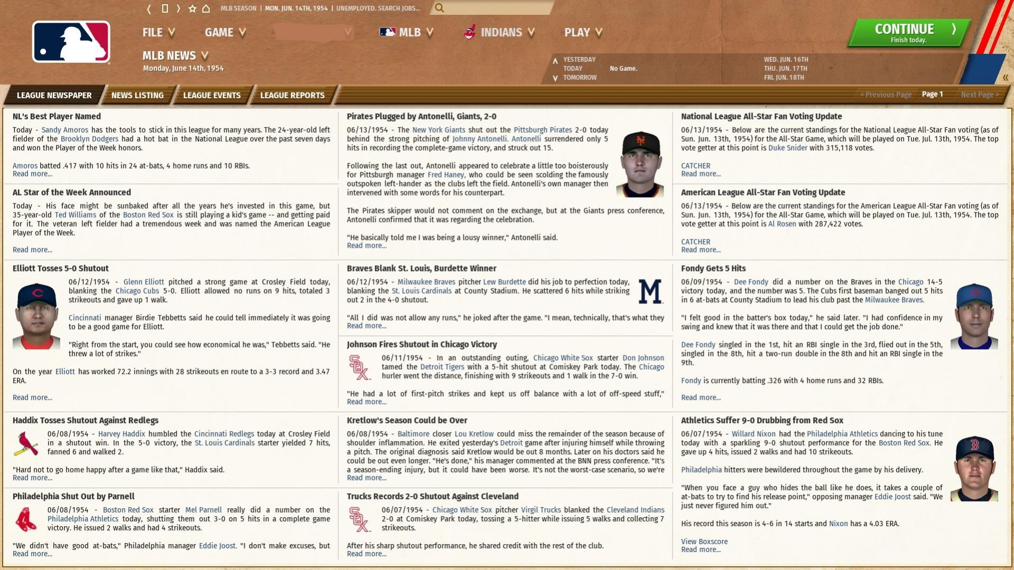Select WED. JUN. 16TH in the schedule

[786, 60]
